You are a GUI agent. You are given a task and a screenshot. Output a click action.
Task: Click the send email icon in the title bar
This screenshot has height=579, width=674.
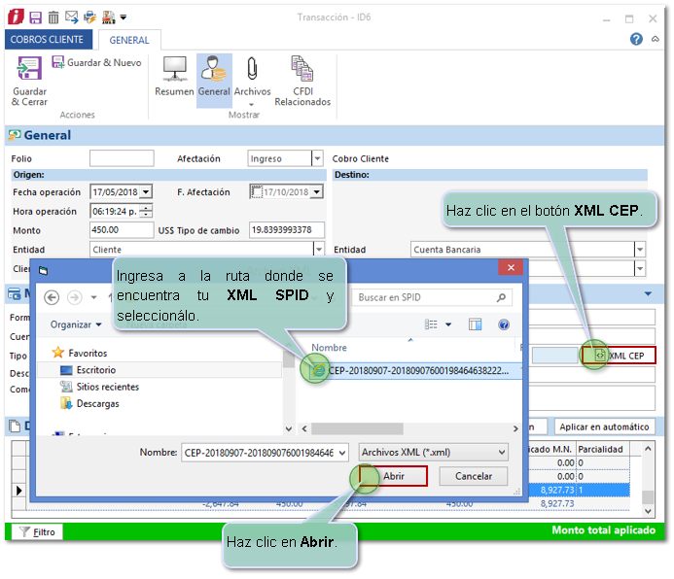pyautogui.click(x=71, y=17)
